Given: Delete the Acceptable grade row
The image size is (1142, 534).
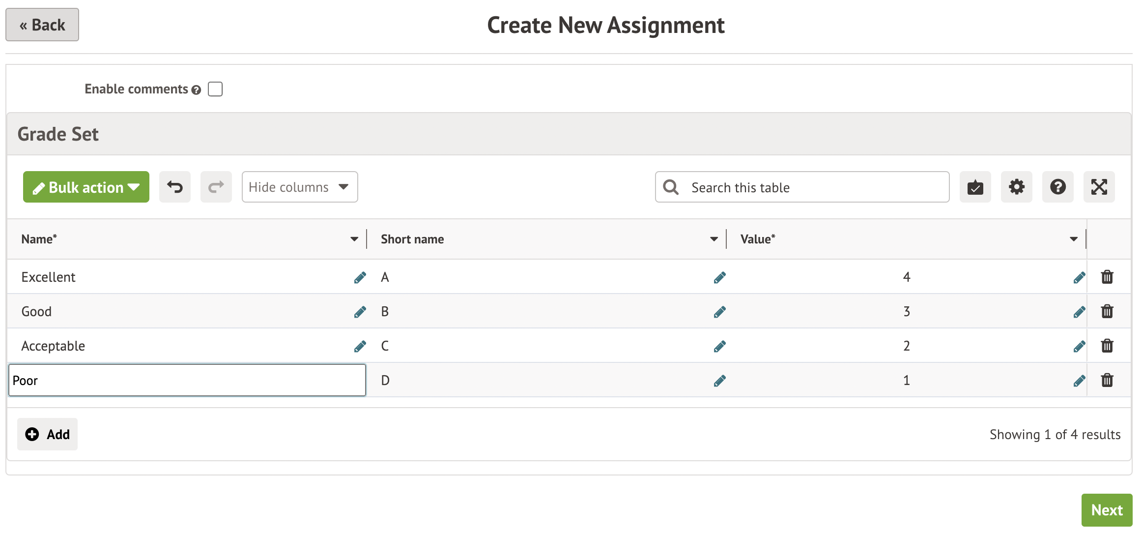Looking at the screenshot, I should (1107, 346).
